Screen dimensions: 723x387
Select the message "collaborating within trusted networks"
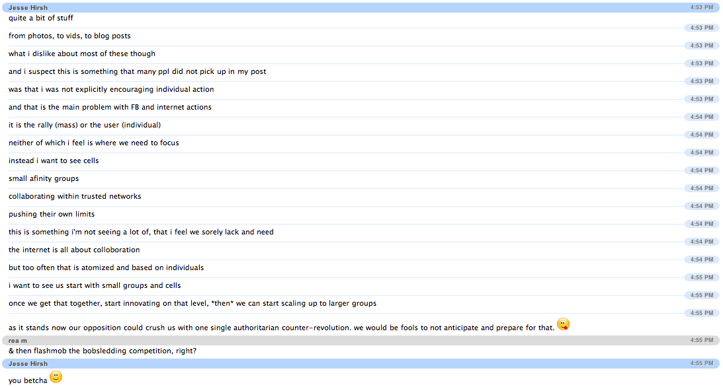74,196
